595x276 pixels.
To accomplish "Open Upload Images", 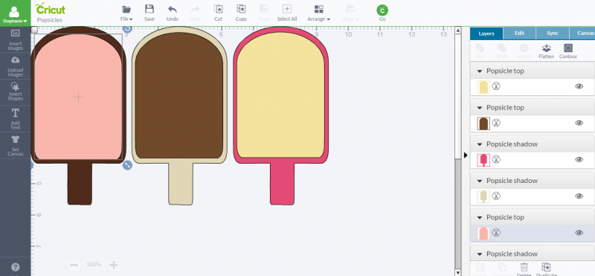I will coord(15,66).
